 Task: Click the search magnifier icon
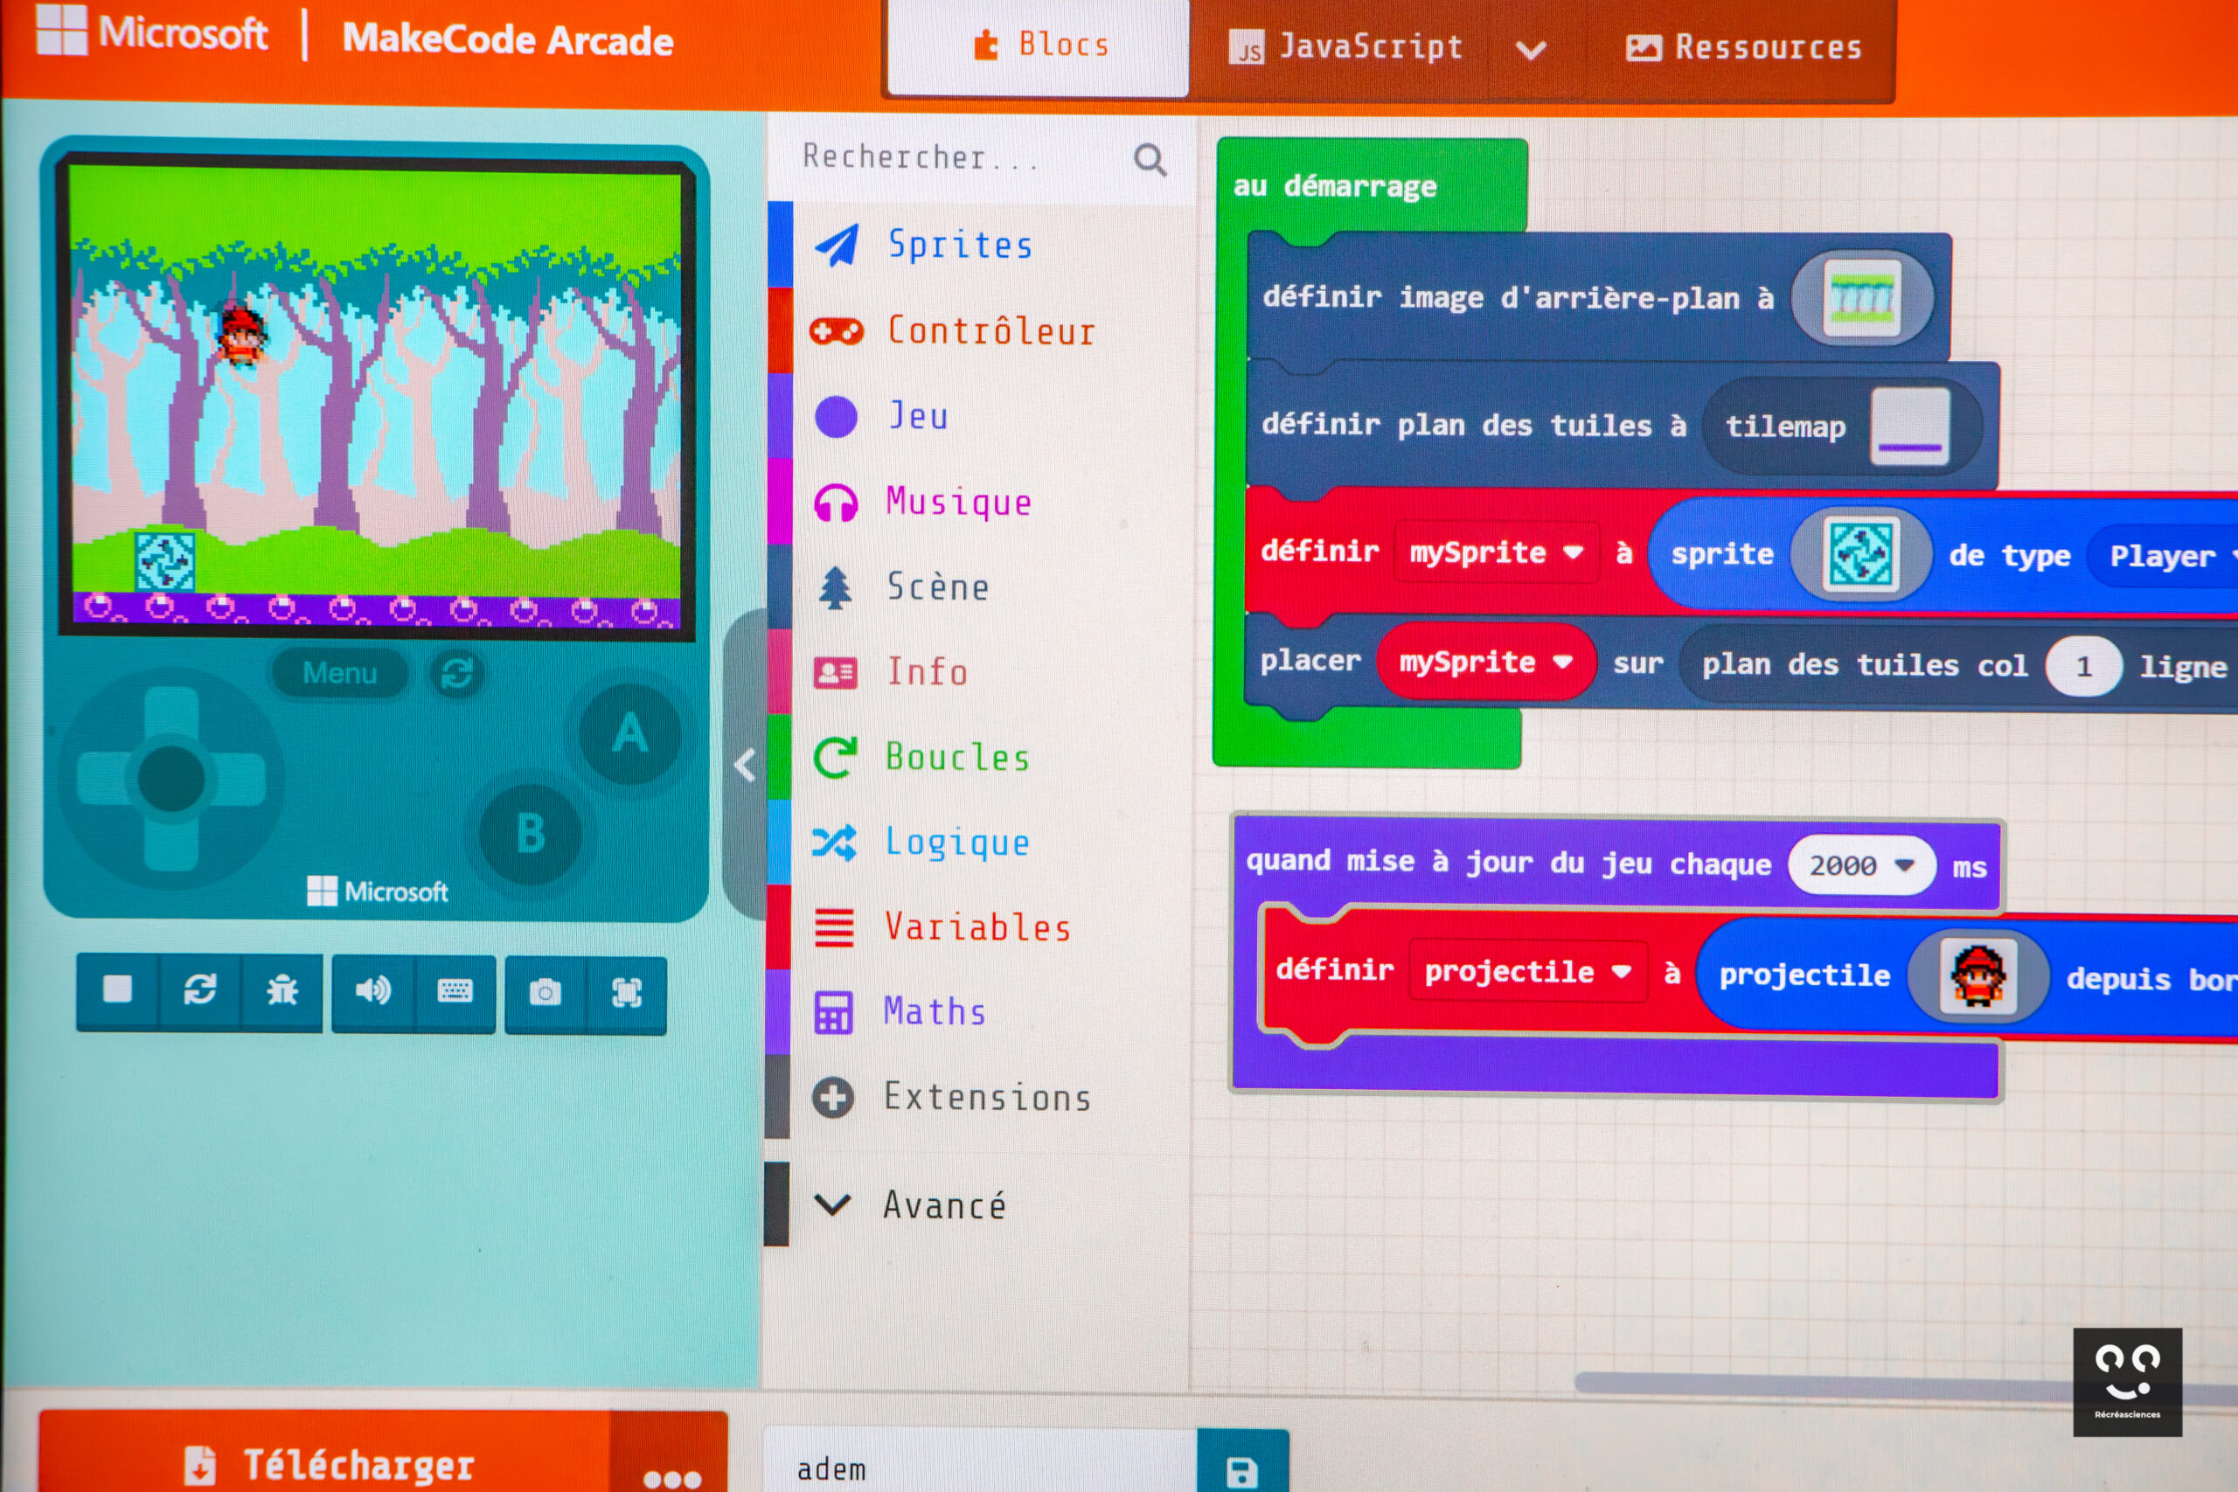[1150, 160]
